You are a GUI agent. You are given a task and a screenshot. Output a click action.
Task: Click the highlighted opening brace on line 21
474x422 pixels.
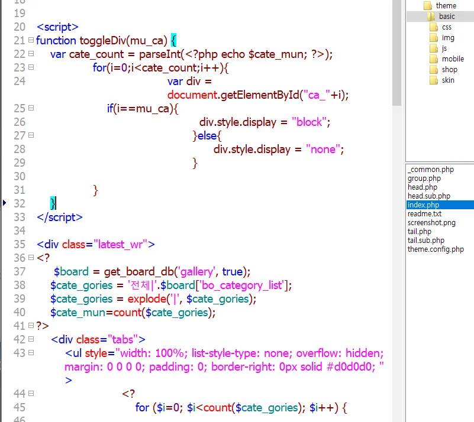coord(173,40)
